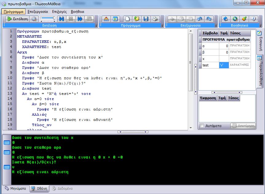Click the copy icon in Επεξεργασία
265x194 pixels.
(181, 19)
